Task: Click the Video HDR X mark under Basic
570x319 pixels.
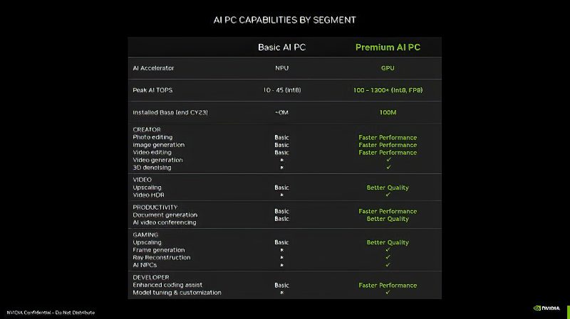Action: point(281,195)
